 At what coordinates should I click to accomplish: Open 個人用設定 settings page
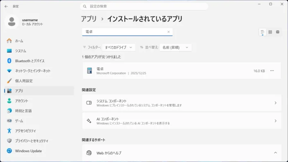tap(39, 81)
